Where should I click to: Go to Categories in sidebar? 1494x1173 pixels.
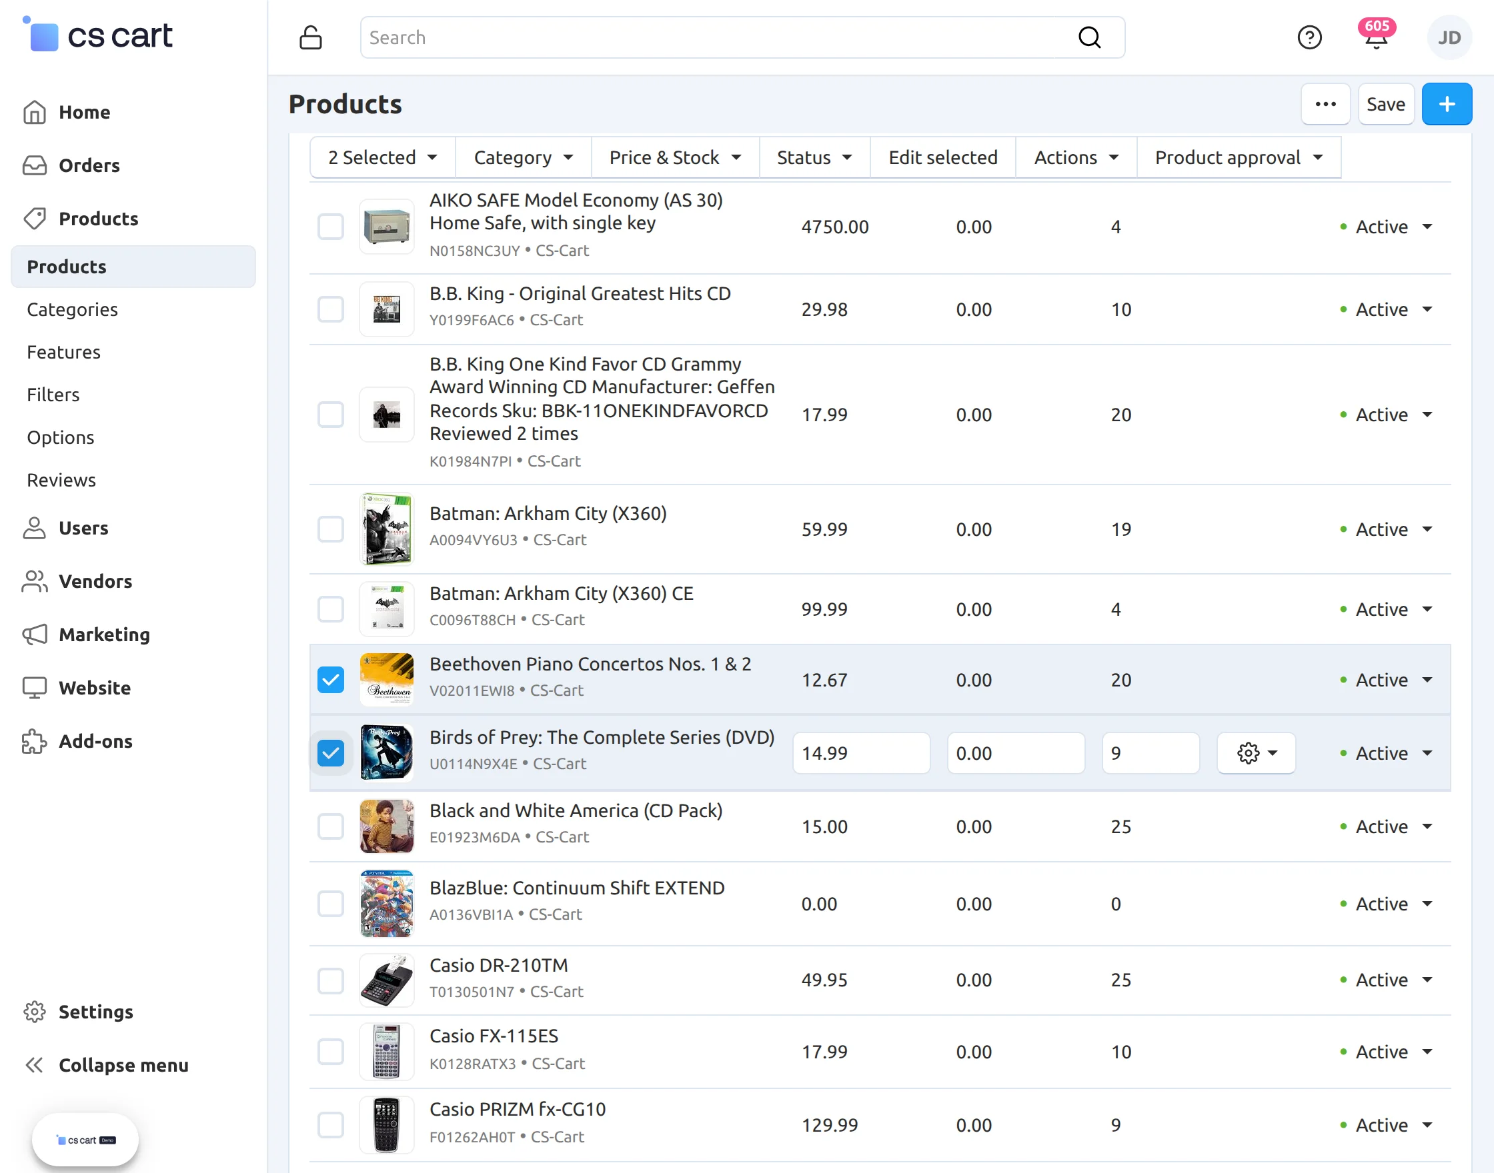click(72, 309)
